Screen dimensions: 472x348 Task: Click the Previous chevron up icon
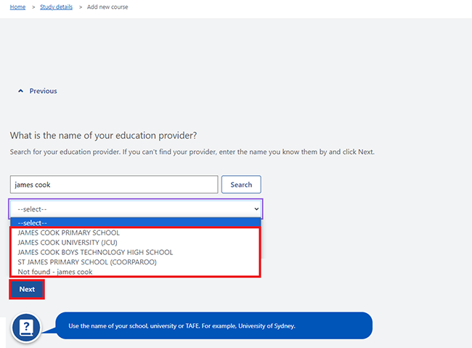tap(20, 91)
